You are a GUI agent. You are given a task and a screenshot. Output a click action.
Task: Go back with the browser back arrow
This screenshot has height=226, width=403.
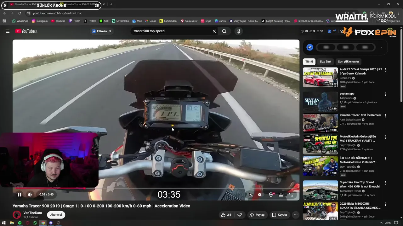click(4, 13)
